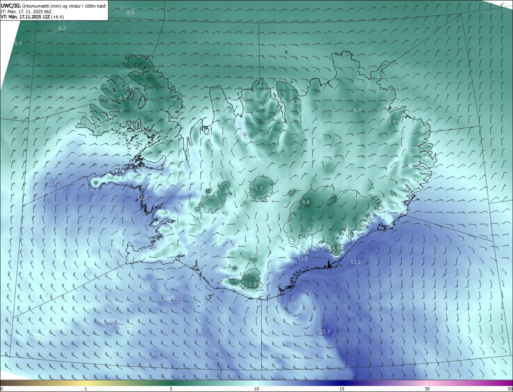Click the 12.4 value label over the sea

pos(52,183)
